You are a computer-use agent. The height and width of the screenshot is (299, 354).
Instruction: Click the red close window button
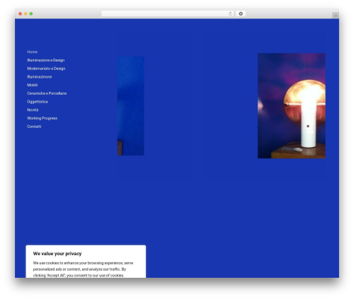pyautogui.click(x=21, y=13)
